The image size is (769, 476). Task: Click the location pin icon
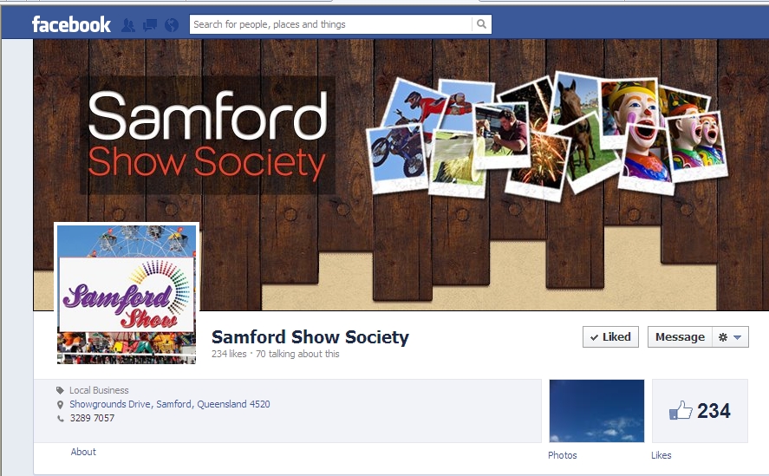click(x=60, y=404)
